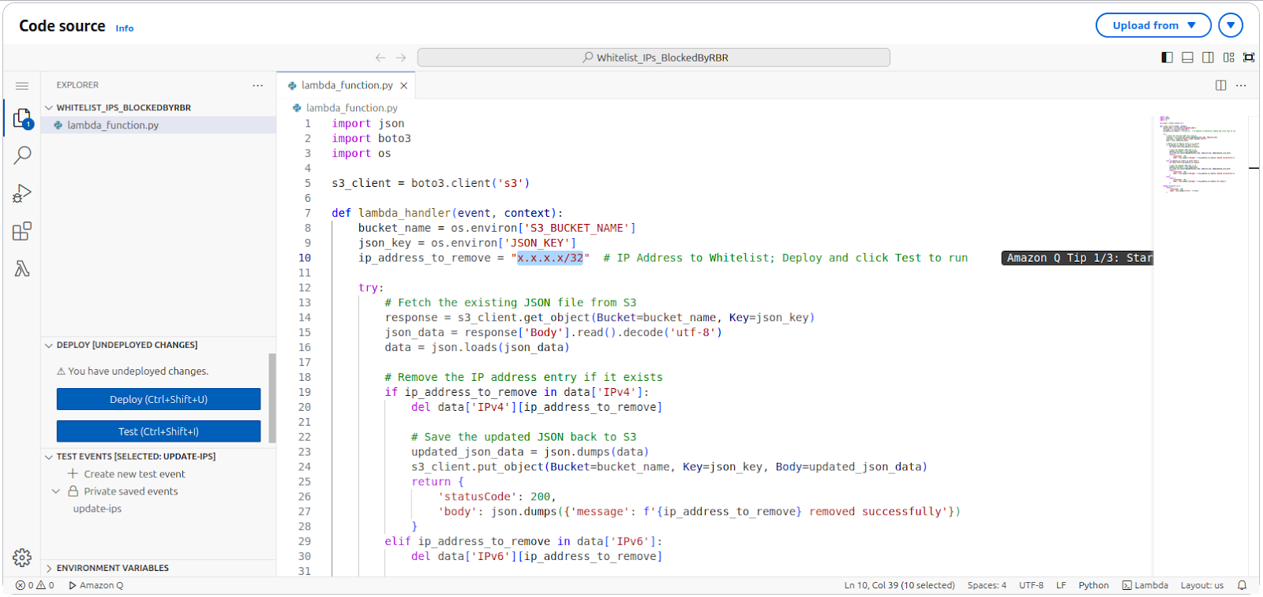
Task: Toggle the bottom panel layout icon
Action: click(1187, 58)
